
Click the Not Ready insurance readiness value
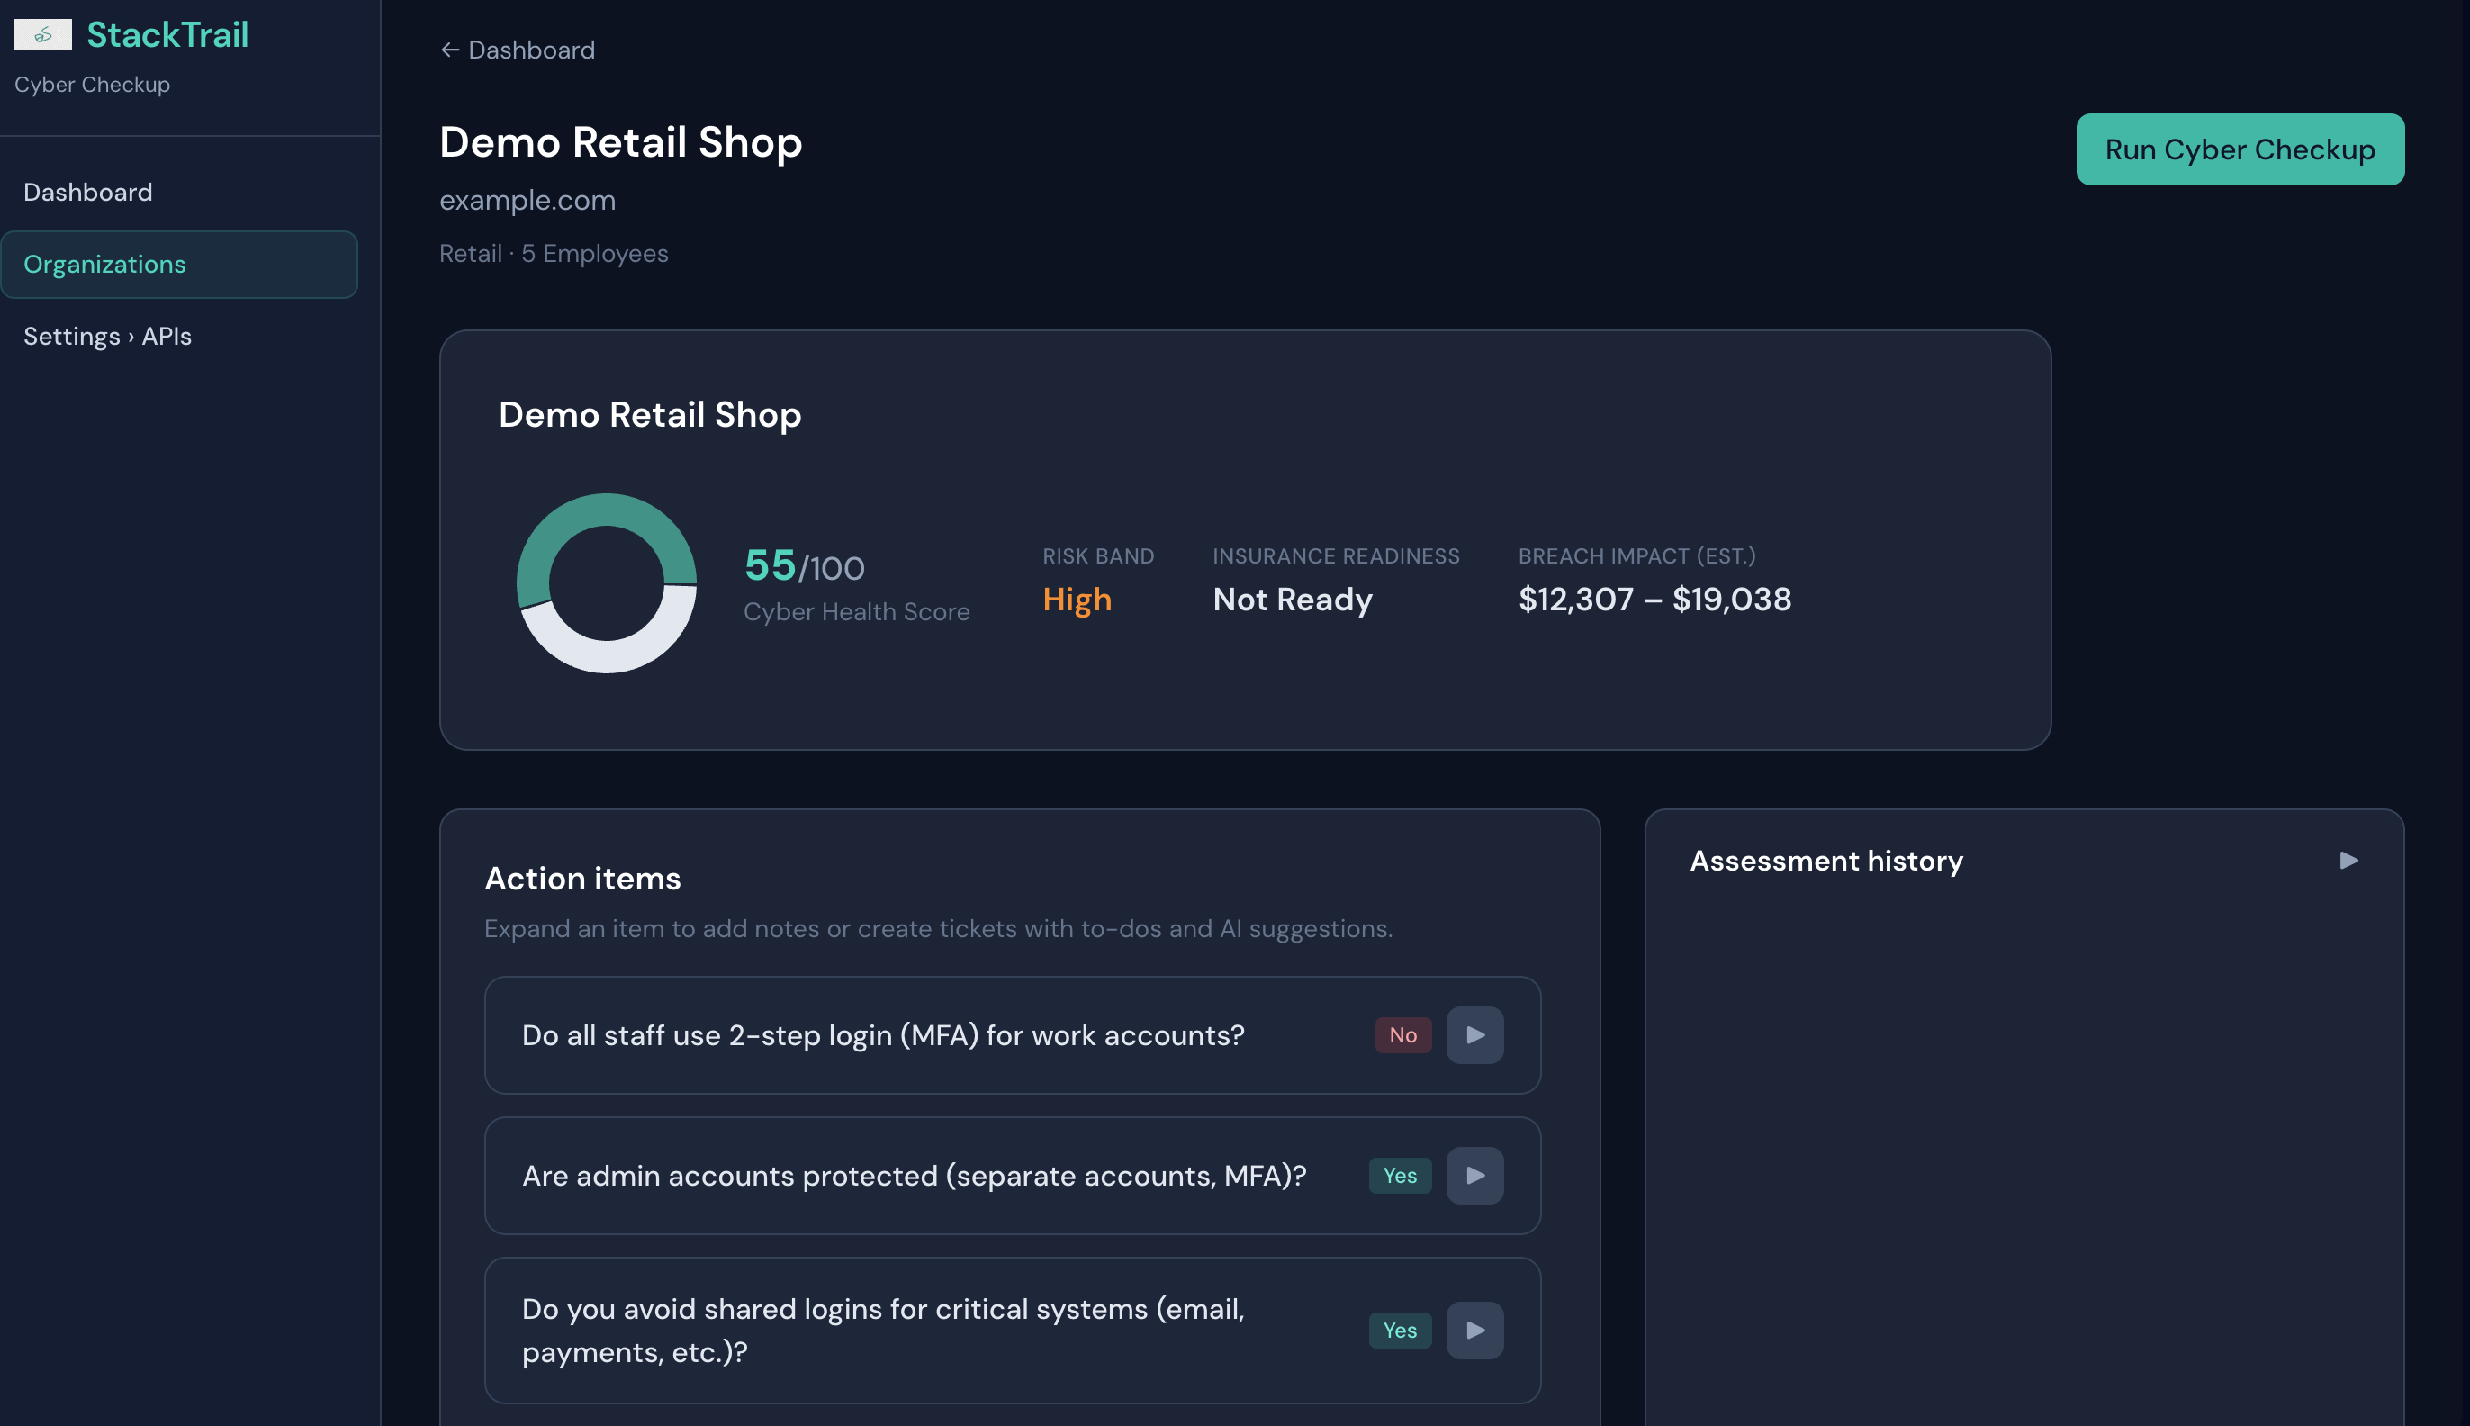[x=1293, y=600]
